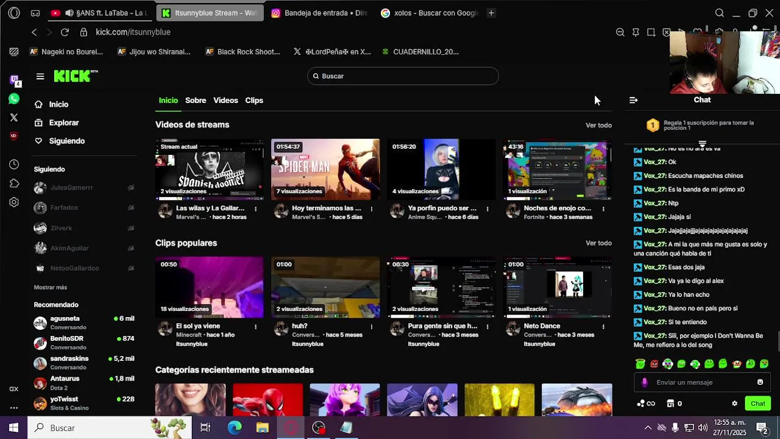The image size is (780, 439).
Task: Open recommended channel sandraskins
Action: click(x=84, y=363)
